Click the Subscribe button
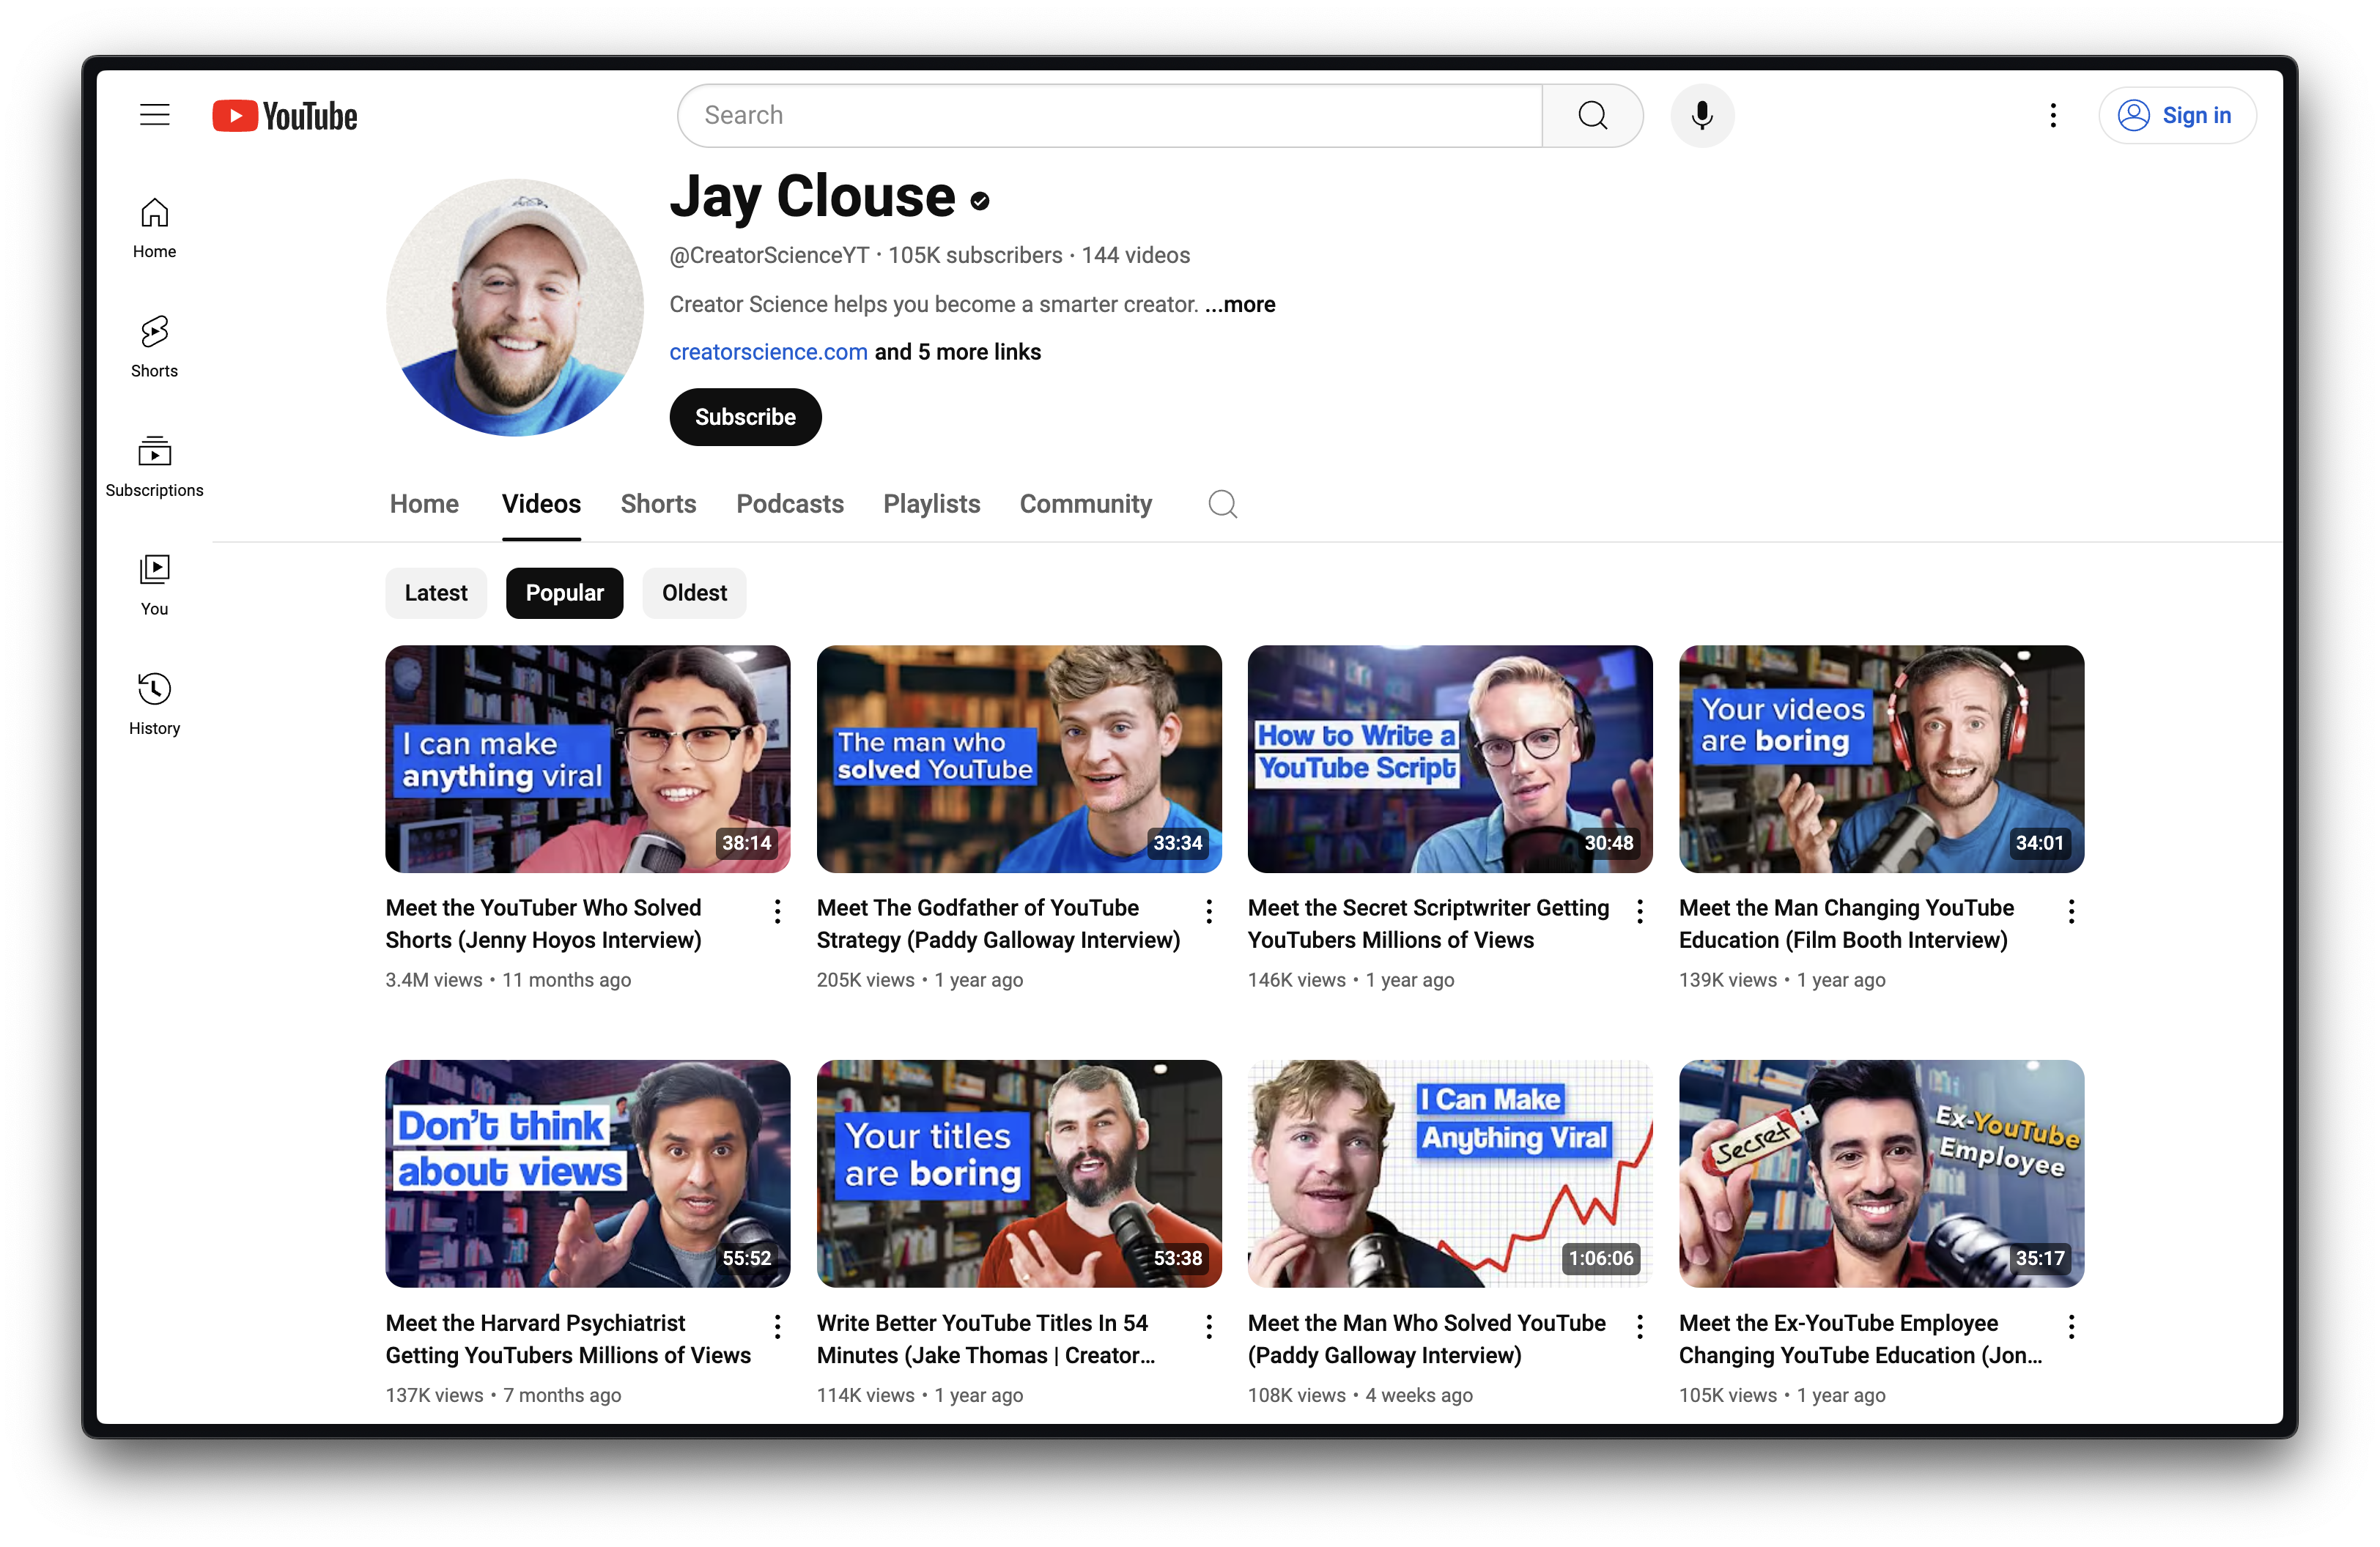 745,417
